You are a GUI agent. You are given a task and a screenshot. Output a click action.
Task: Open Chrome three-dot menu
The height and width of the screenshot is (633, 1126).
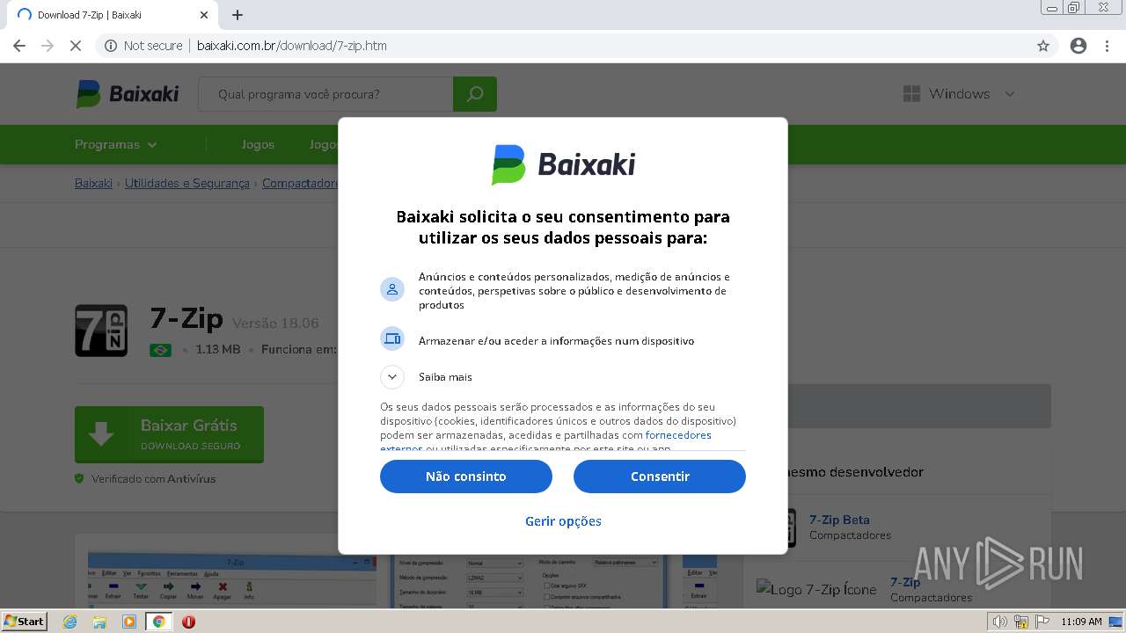(x=1108, y=46)
